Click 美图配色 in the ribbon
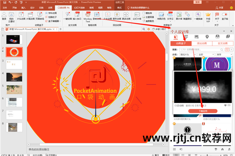 148,21
